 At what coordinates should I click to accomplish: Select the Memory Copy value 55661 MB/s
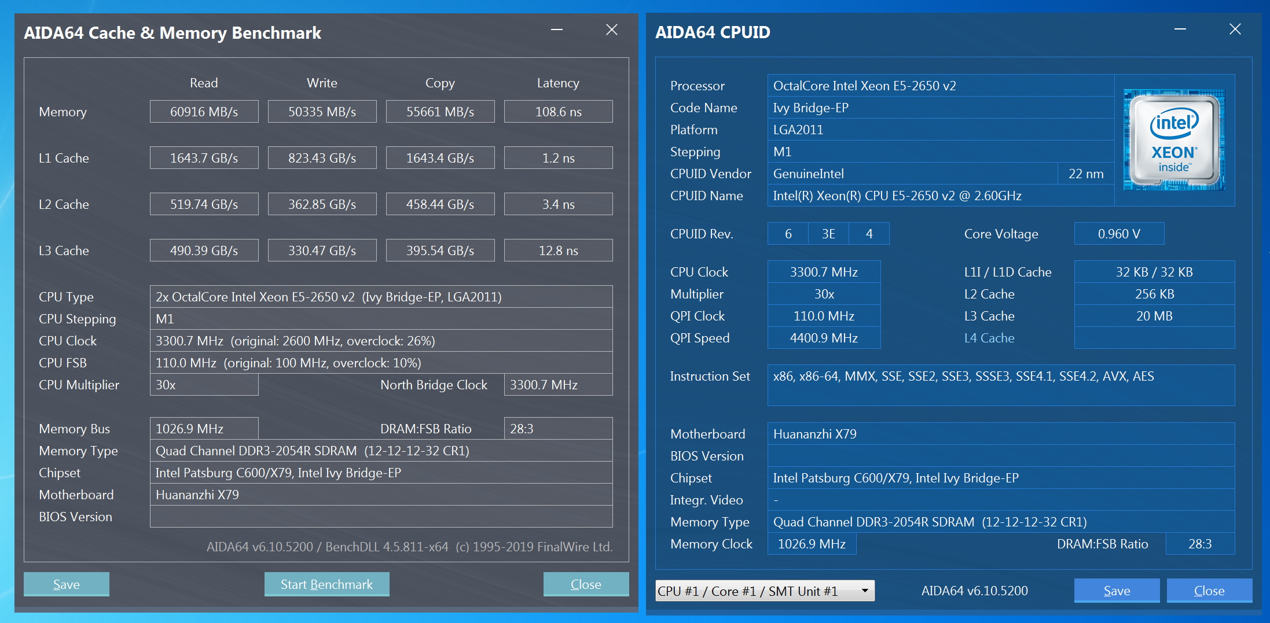pos(441,112)
